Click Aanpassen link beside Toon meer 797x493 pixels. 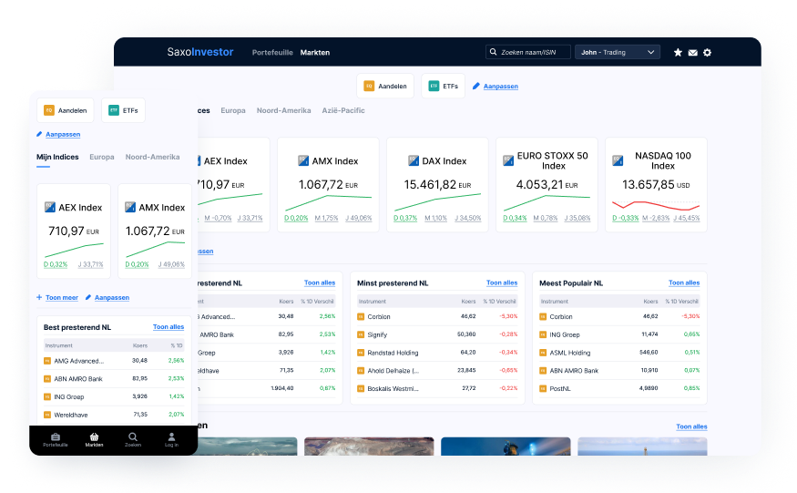coord(112,298)
